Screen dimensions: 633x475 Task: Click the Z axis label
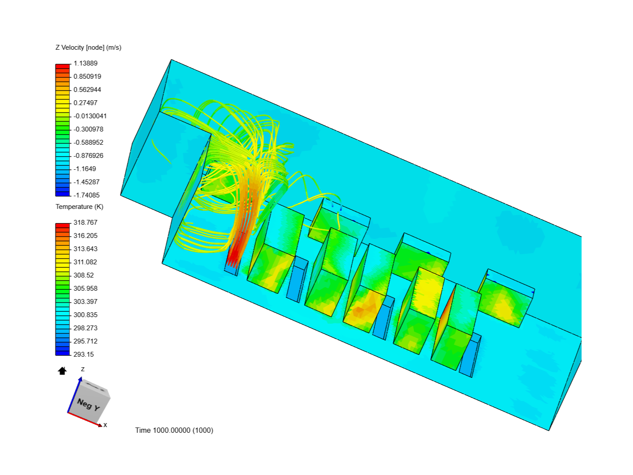coord(83,369)
